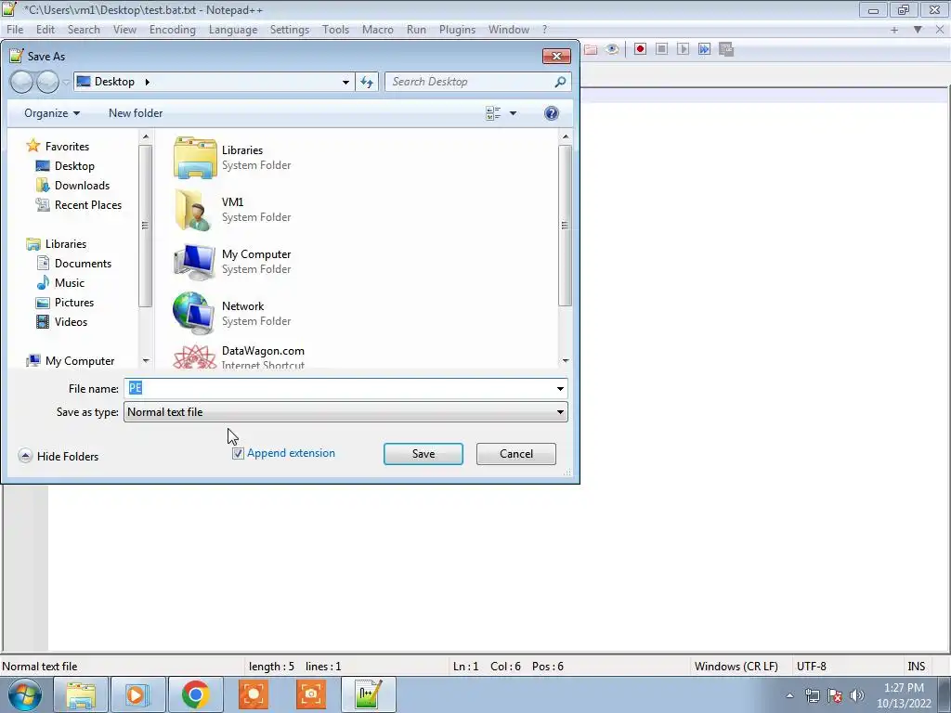Open the view options dropdown arrow
The width and height of the screenshot is (951, 713).
pyautogui.click(x=513, y=113)
